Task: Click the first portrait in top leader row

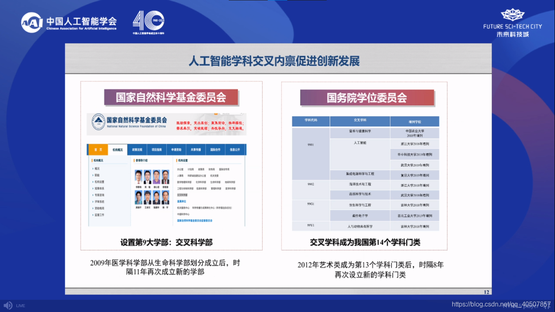Action: [139, 177]
